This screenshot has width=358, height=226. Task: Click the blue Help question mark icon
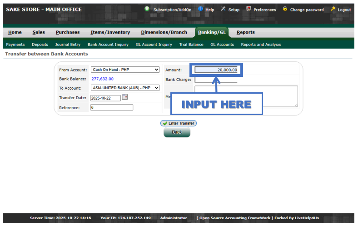click(200, 9)
